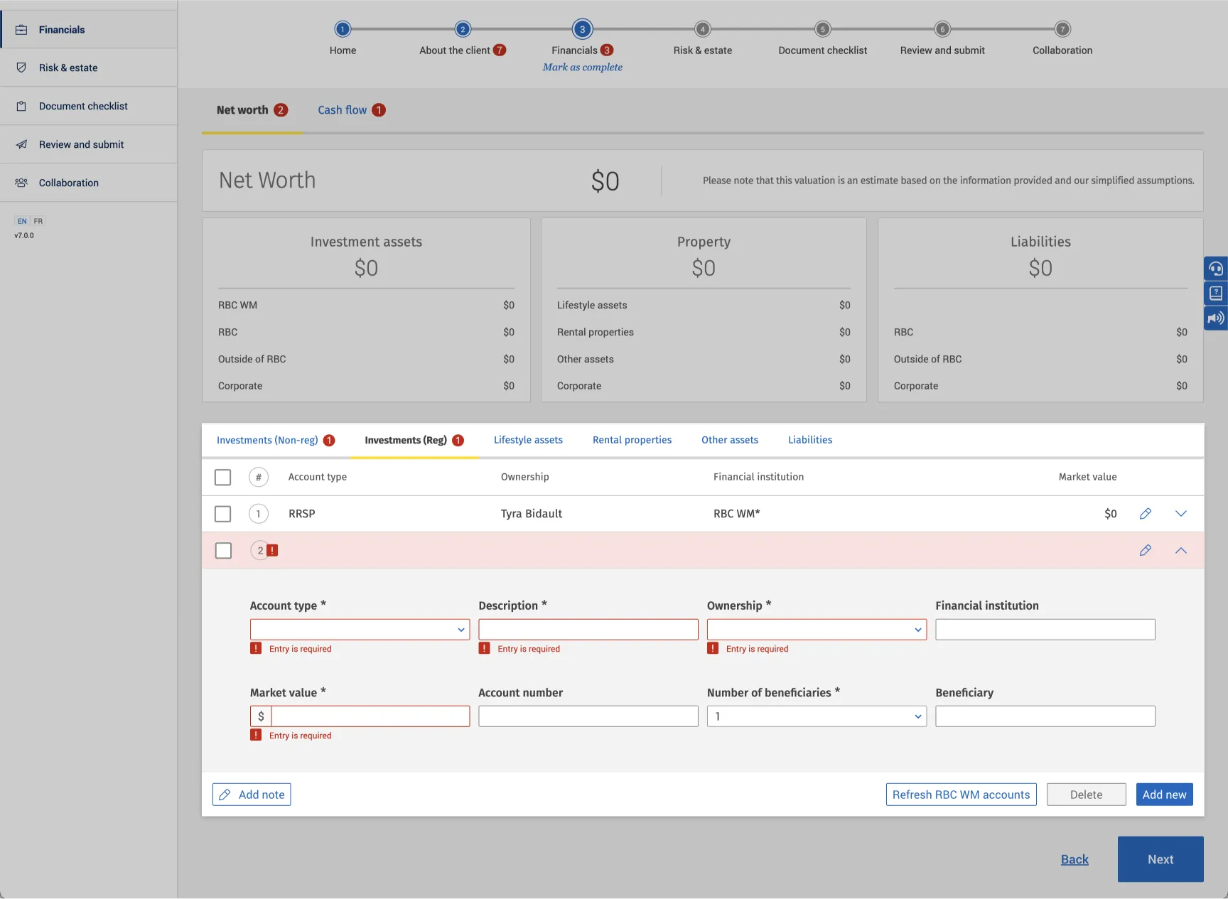Expand the RRSP row chevron
1228x899 pixels.
pyautogui.click(x=1180, y=514)
